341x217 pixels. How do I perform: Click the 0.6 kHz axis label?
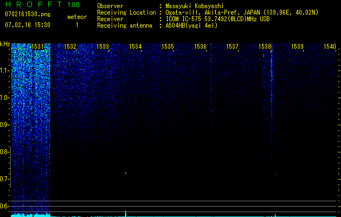point(4,206)
